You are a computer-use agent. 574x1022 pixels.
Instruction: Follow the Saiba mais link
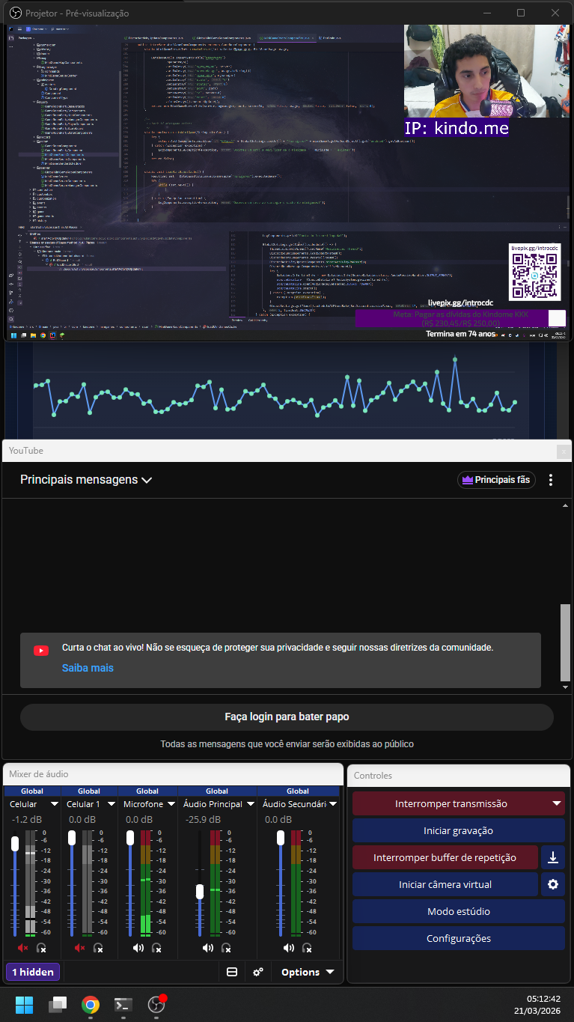point(88,667)
